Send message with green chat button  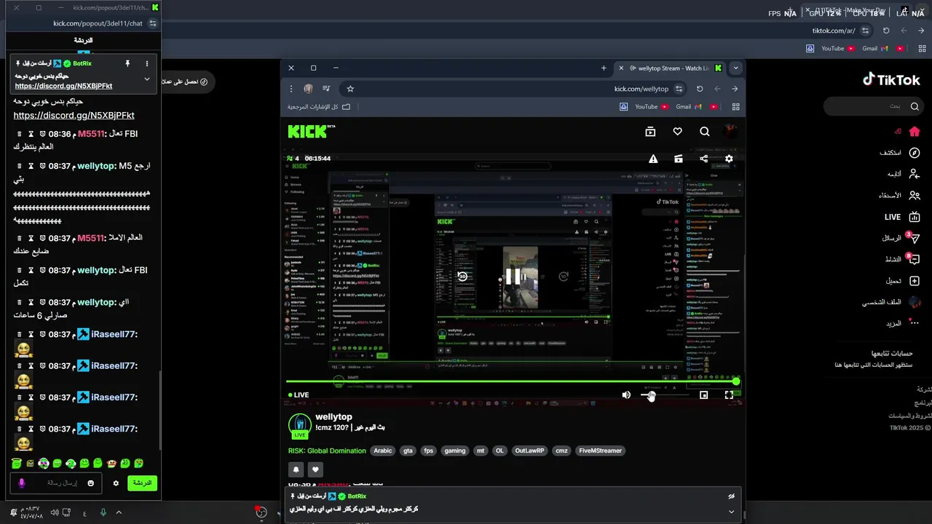tap(142, 483)
